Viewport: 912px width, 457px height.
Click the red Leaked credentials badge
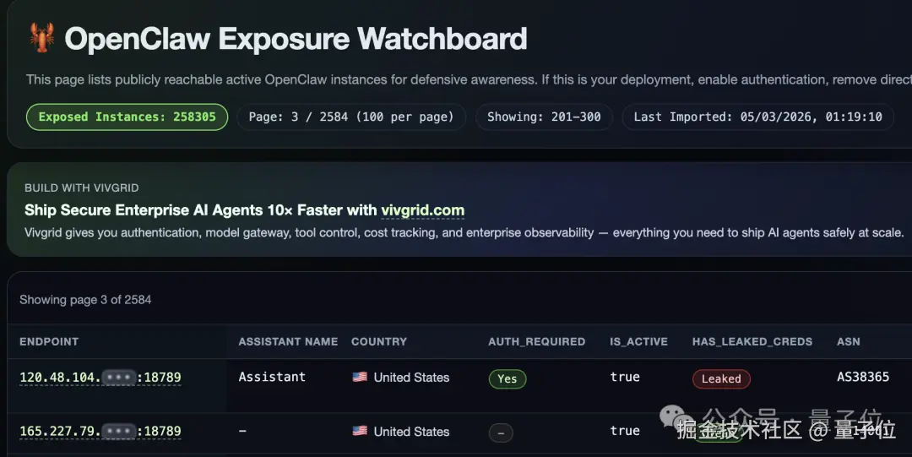[721, 379]
